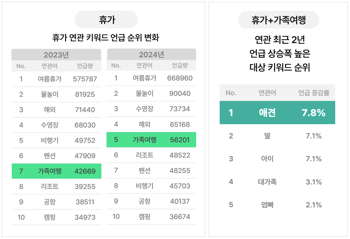Click 여름휴가 668960 row in 2024
The width and height of the screenshot is (350, 239).
point(151,78)
